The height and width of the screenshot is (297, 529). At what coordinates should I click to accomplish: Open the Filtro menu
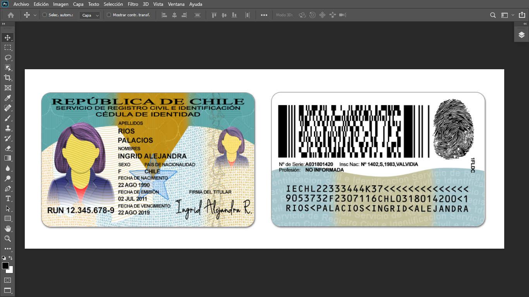(x=133, y=4)
